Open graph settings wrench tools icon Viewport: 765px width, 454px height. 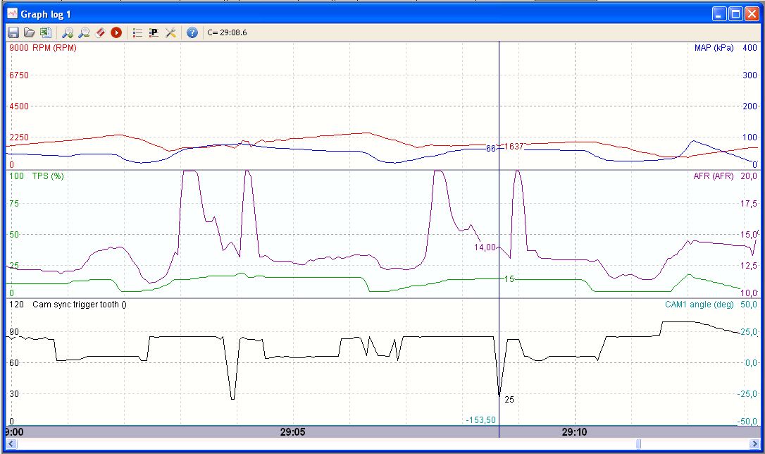[x=170, y=32]
